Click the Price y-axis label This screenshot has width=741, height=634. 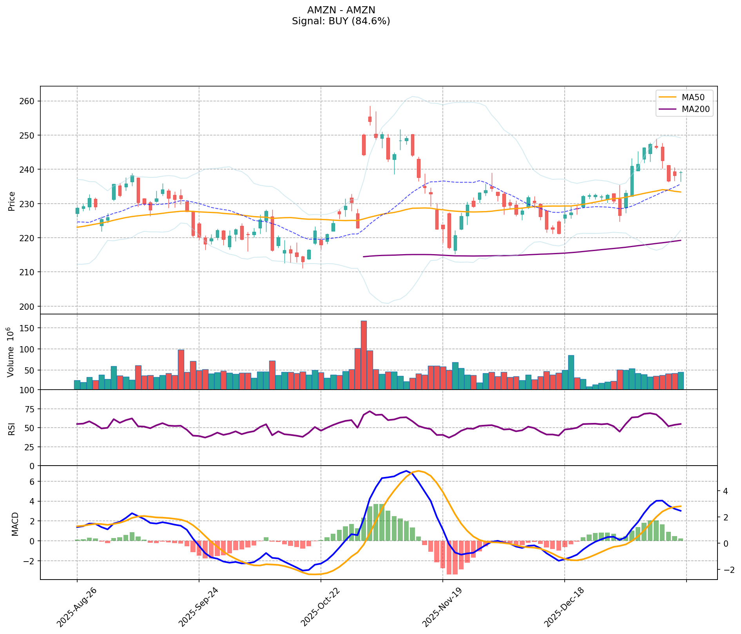(x=12, y=201)
